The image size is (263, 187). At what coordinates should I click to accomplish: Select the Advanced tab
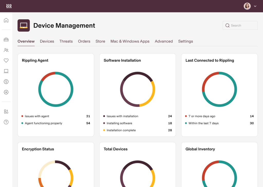[x=164, y=41]
